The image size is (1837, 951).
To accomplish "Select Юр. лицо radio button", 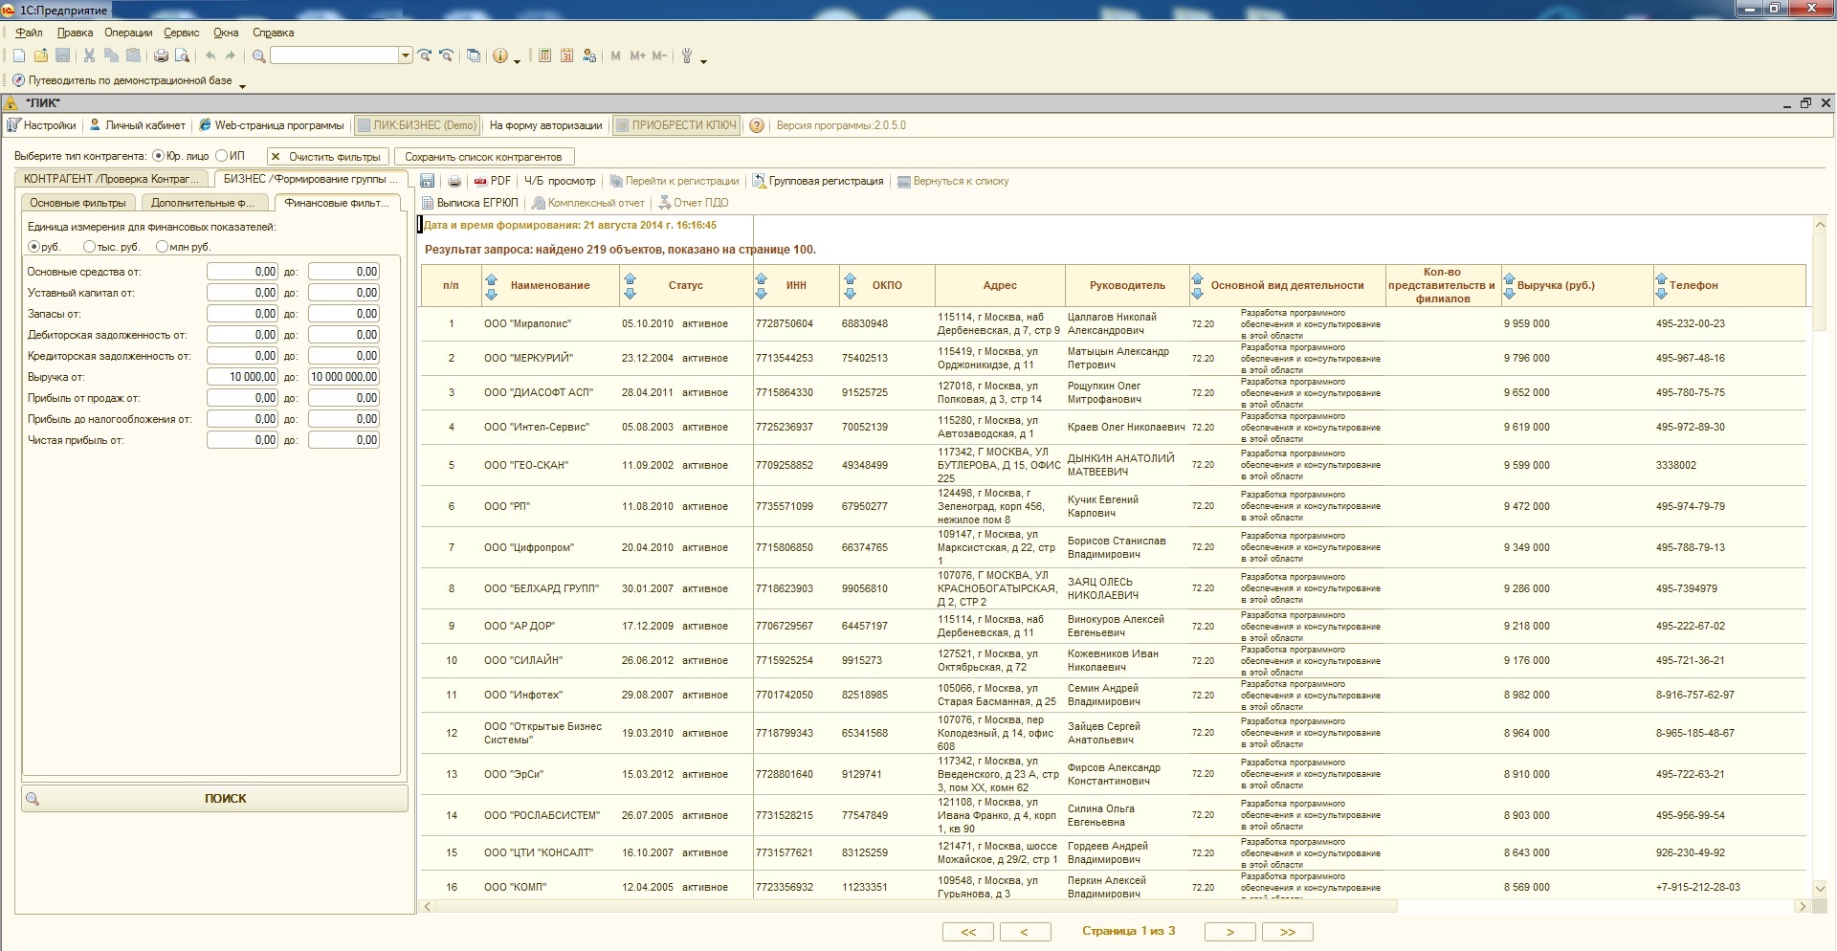I will point(159,156).
